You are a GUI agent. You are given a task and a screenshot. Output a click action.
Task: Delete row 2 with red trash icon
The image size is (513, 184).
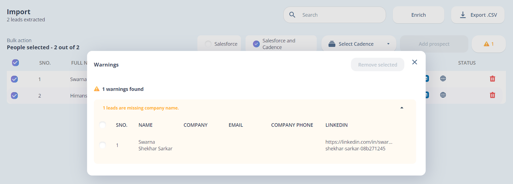[492, 95]
